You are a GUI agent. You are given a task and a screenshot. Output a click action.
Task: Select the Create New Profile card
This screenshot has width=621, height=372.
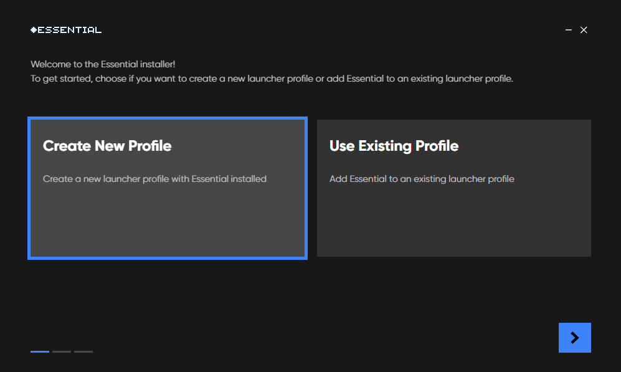(168, 188)
